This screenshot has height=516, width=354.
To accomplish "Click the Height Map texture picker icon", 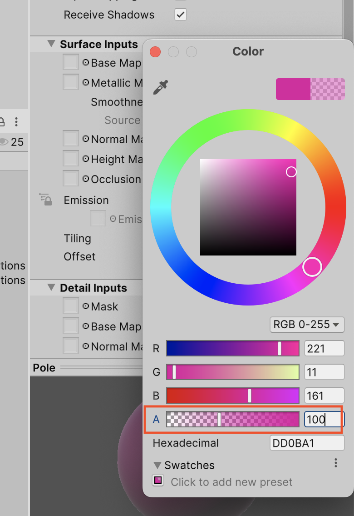I will (85, 159).
